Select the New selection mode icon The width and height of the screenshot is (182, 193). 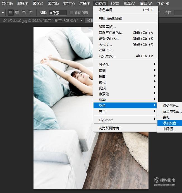[11, 12]
